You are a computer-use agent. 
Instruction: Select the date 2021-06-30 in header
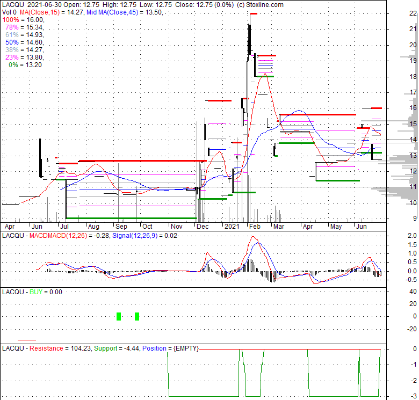45,5
